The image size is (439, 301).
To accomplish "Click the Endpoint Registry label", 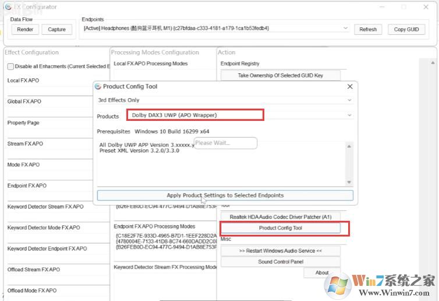I will (x=240, y=63).
